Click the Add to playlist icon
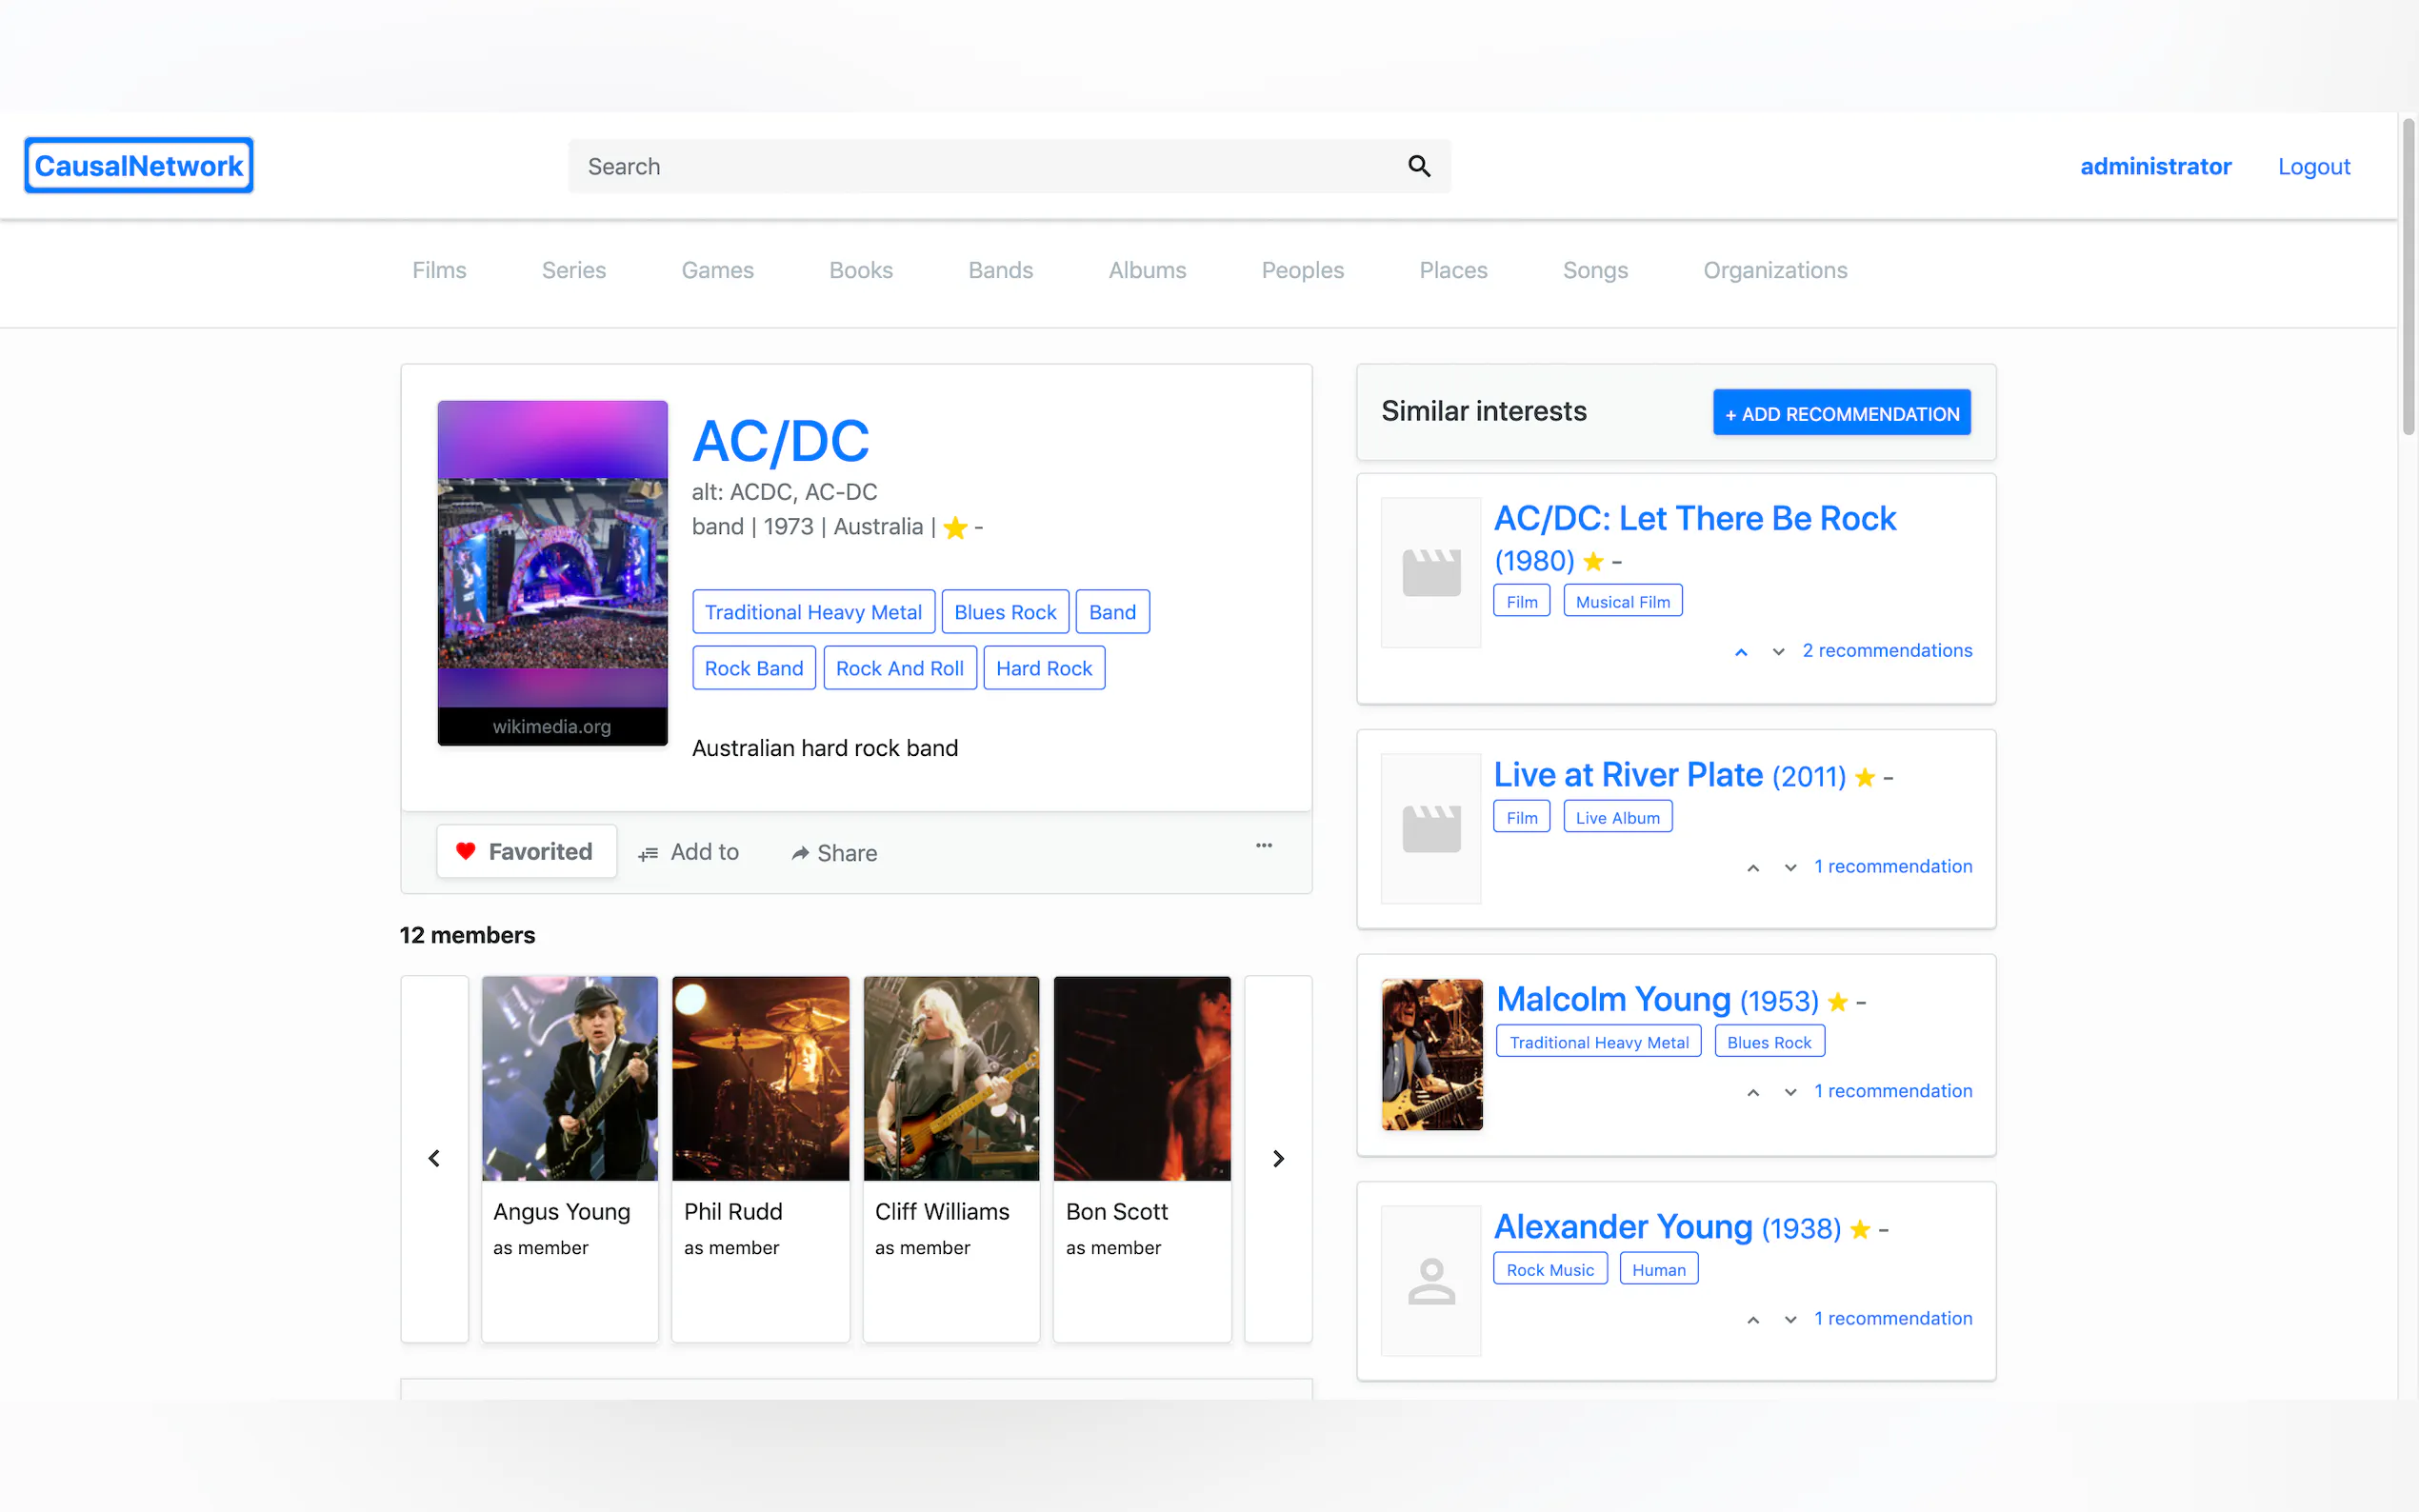Screen dimensions: 2419x1512 click(x=648, y=853)
